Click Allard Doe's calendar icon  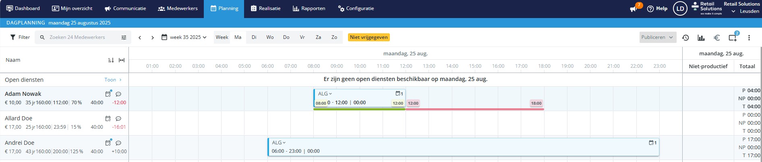pos(108,119)
